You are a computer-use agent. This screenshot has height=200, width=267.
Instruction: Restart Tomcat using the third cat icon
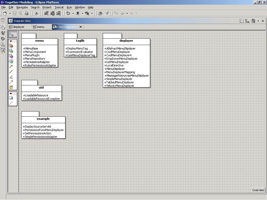[58, 13]
